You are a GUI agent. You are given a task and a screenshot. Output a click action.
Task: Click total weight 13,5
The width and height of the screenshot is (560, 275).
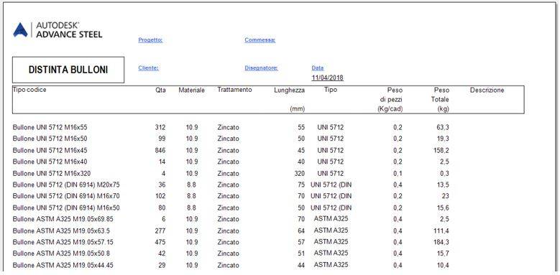[442, 185]
